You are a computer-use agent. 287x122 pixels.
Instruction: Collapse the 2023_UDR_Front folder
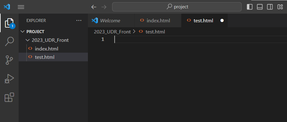pos(48,40)
